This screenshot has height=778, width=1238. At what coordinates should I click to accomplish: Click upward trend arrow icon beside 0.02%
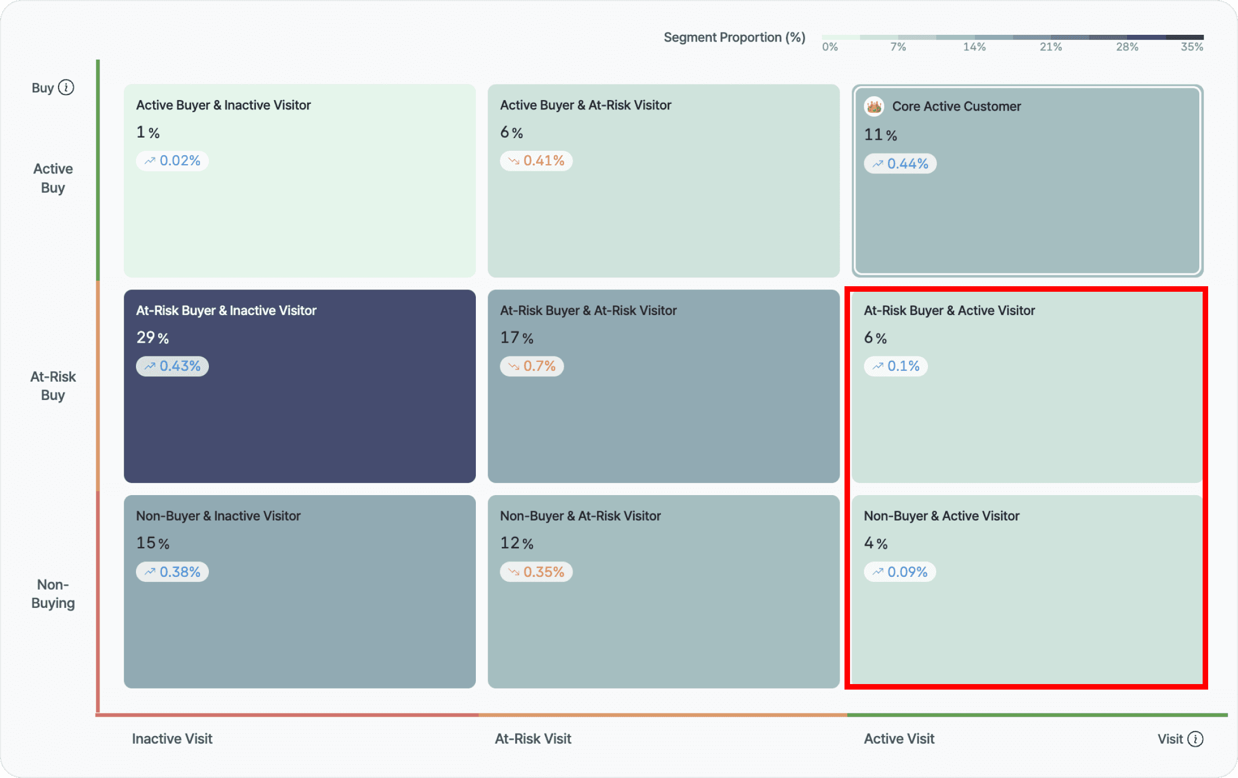(x=150, y=161)
